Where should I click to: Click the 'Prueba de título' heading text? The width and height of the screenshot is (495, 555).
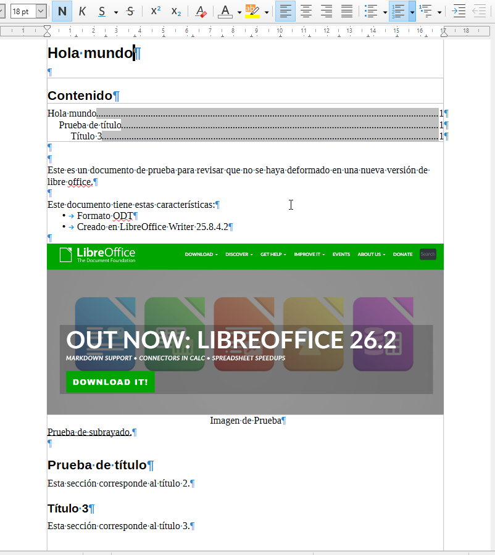click(x=97, y=465)
